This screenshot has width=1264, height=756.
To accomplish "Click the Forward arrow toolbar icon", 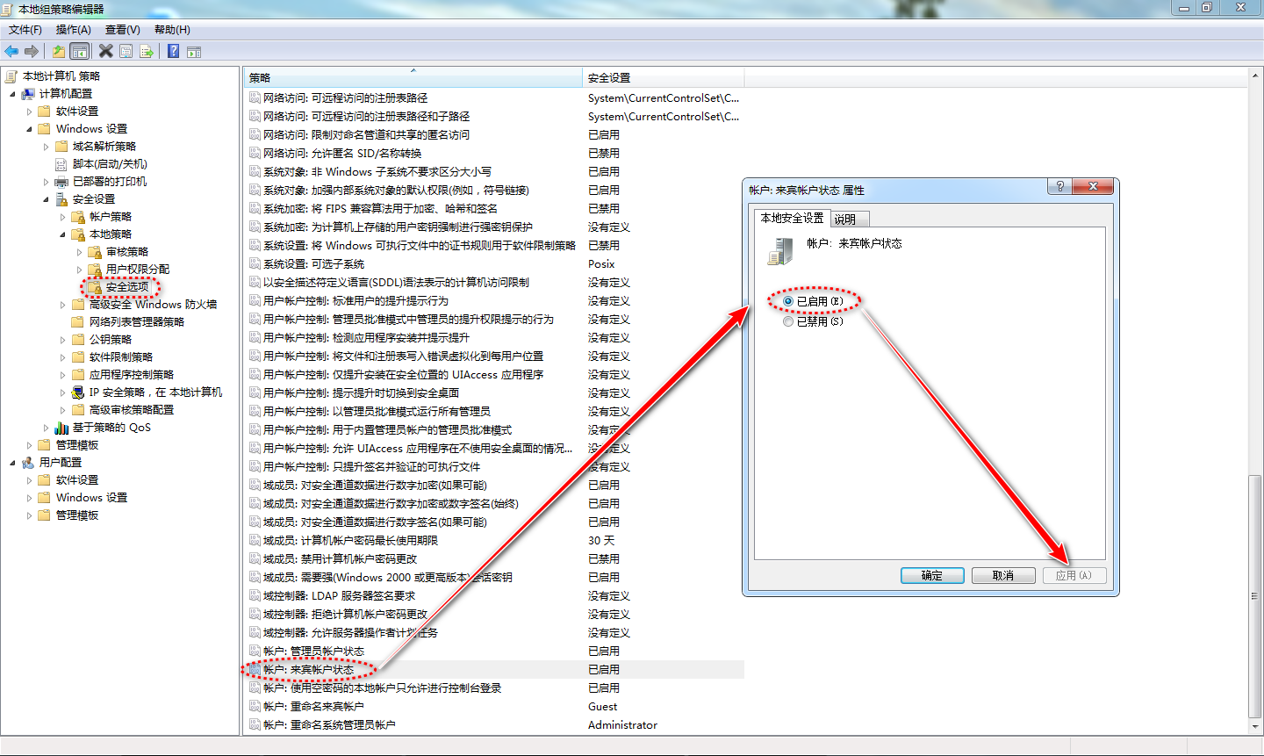I will (32, 51).
